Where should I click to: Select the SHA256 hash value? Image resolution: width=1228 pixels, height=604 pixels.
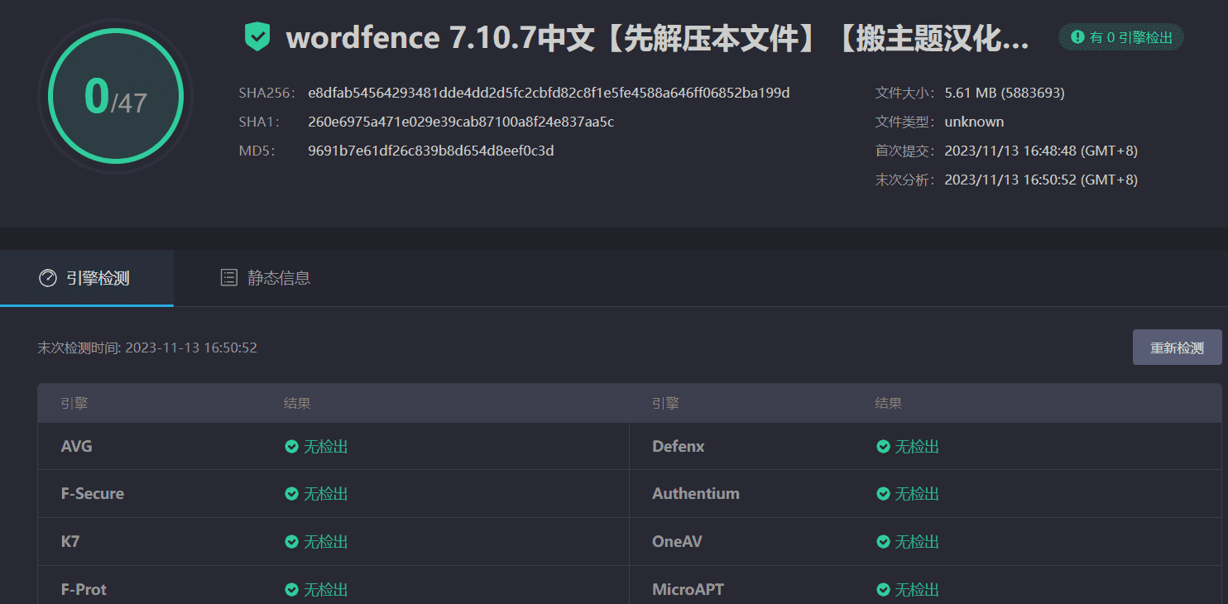coord(549,93)
